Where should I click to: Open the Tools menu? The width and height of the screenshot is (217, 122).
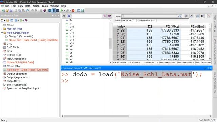pos(45,6)
